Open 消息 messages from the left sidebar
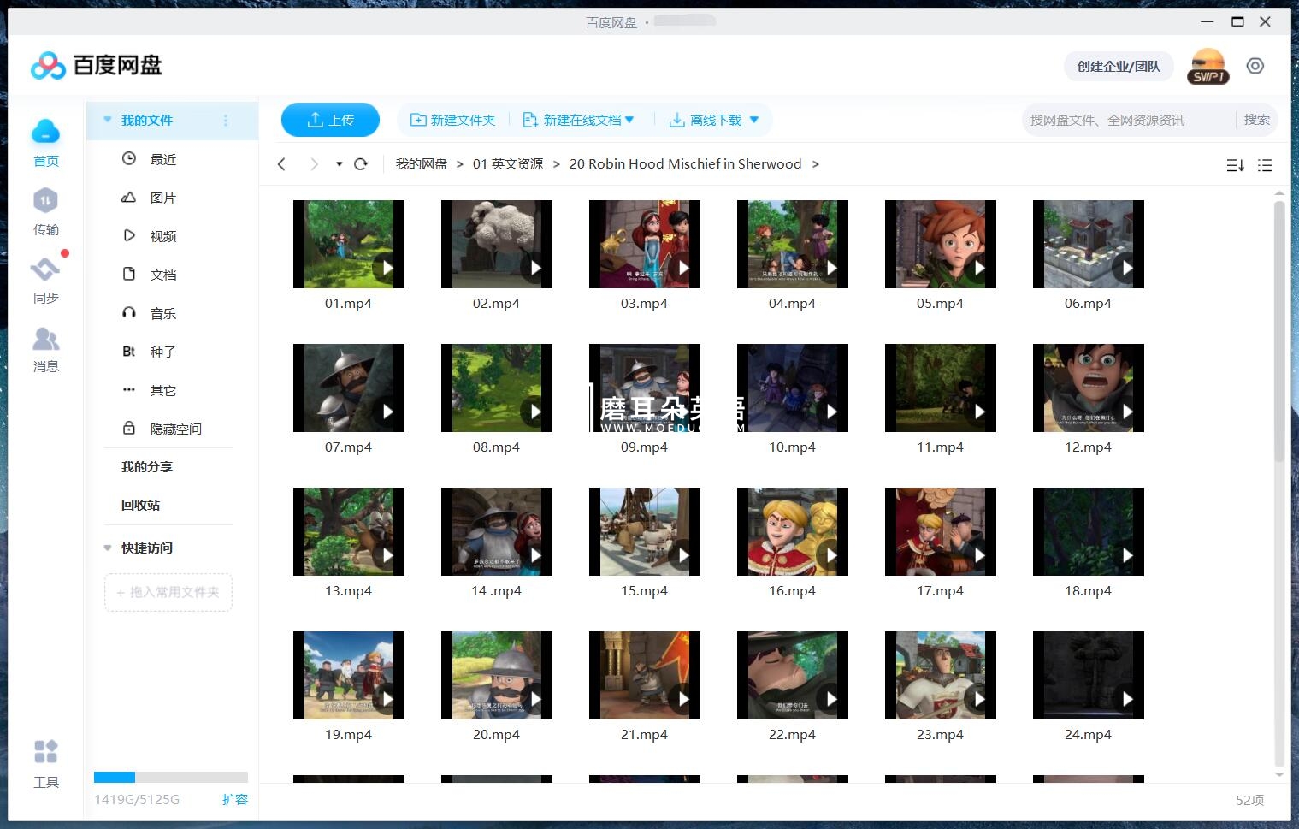The height and width of the screenshot is (829, 1299). click(45, 340)
